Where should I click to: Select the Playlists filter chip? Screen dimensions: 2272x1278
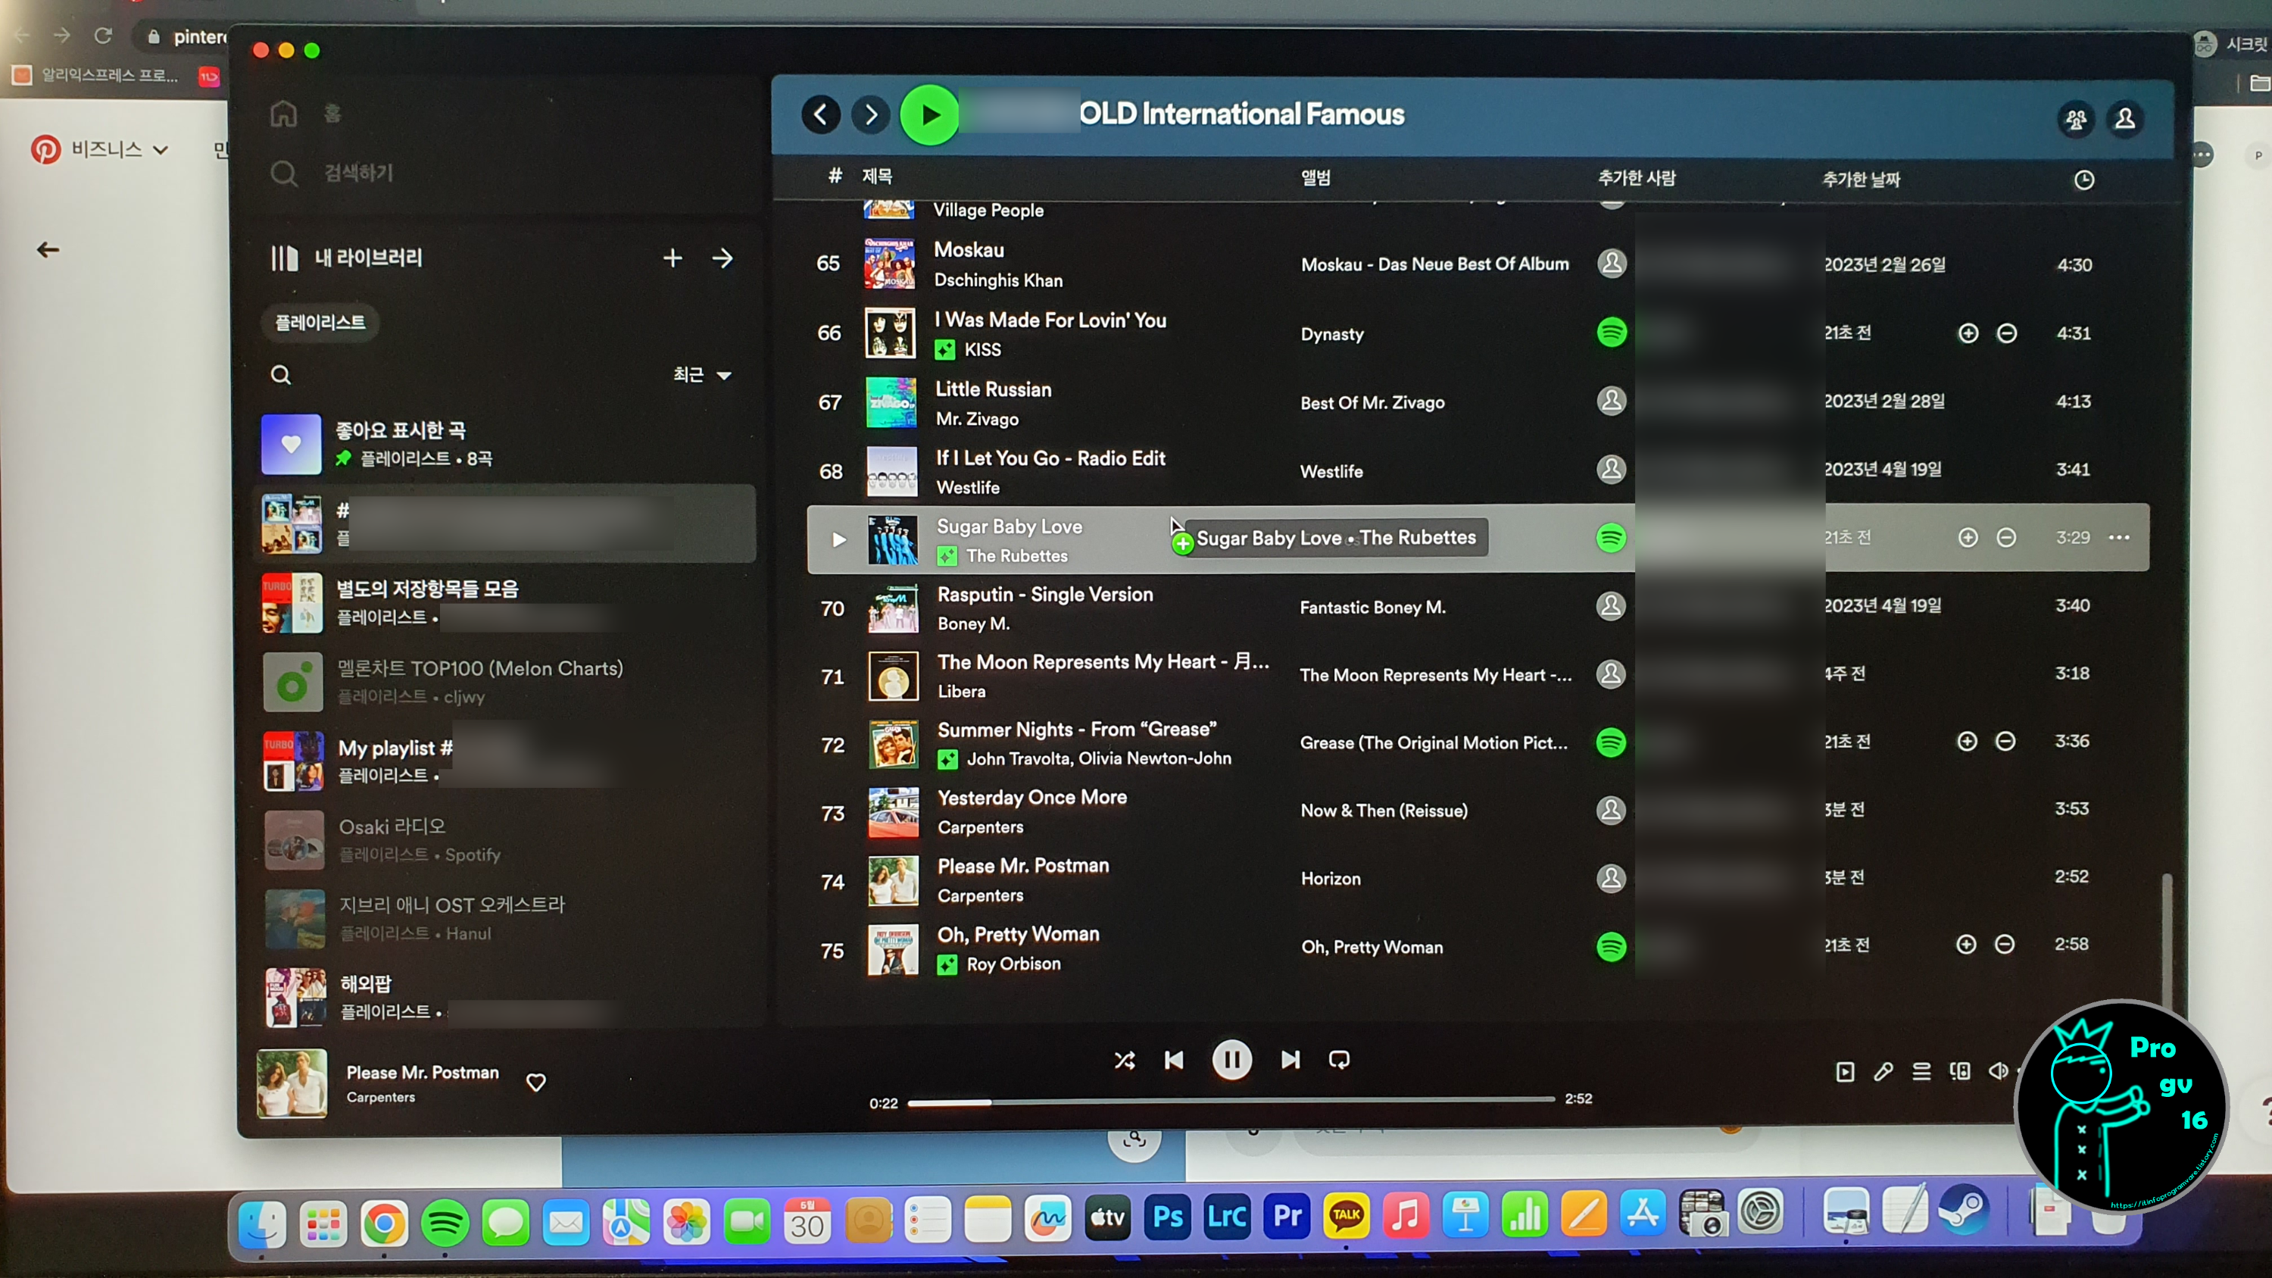tap(320, 322)
